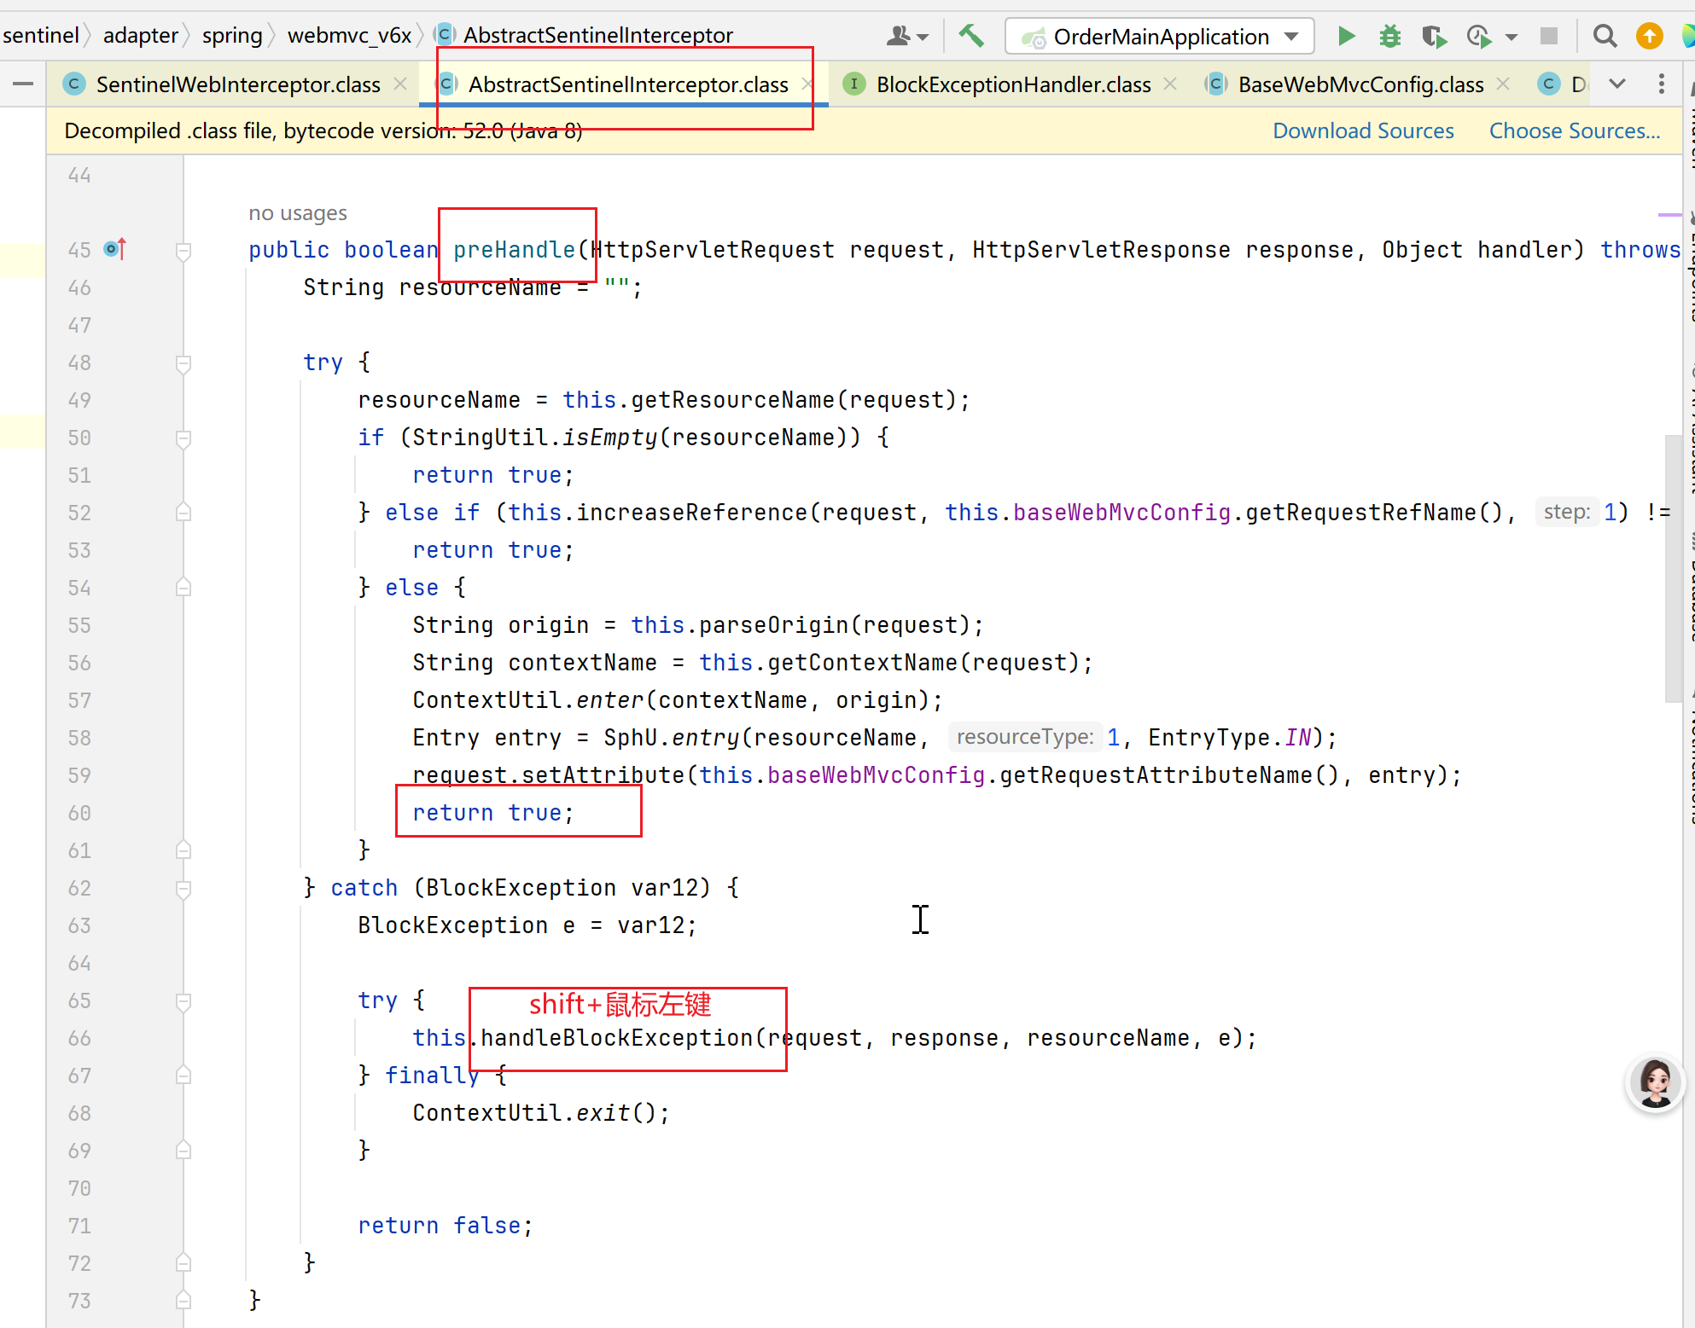Click the overriding method gutter icon on line 45
The height and width of the screenshot is (1328, 1695).
pyautogui.click(x=114, y=249)
